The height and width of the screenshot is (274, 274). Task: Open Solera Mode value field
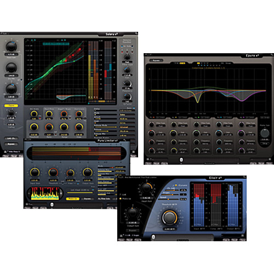[127, 115]
